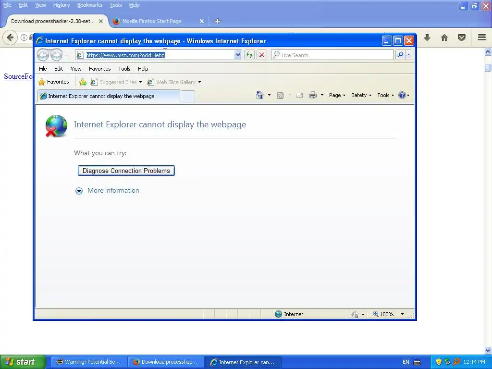Click the EN language indicator
The width and height of the screenshot is (492, 369).
click(406, 362)
